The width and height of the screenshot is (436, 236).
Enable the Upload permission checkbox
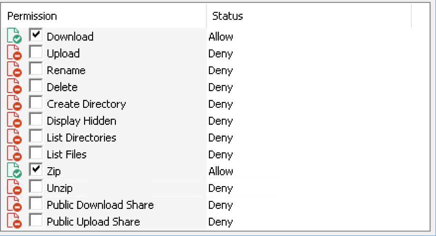coord(36,52)
